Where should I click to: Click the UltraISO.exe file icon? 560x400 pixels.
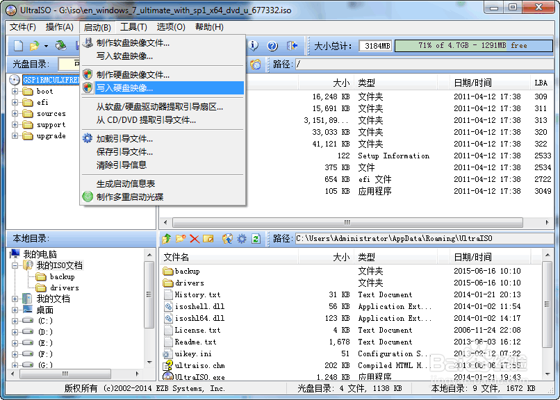168,376
